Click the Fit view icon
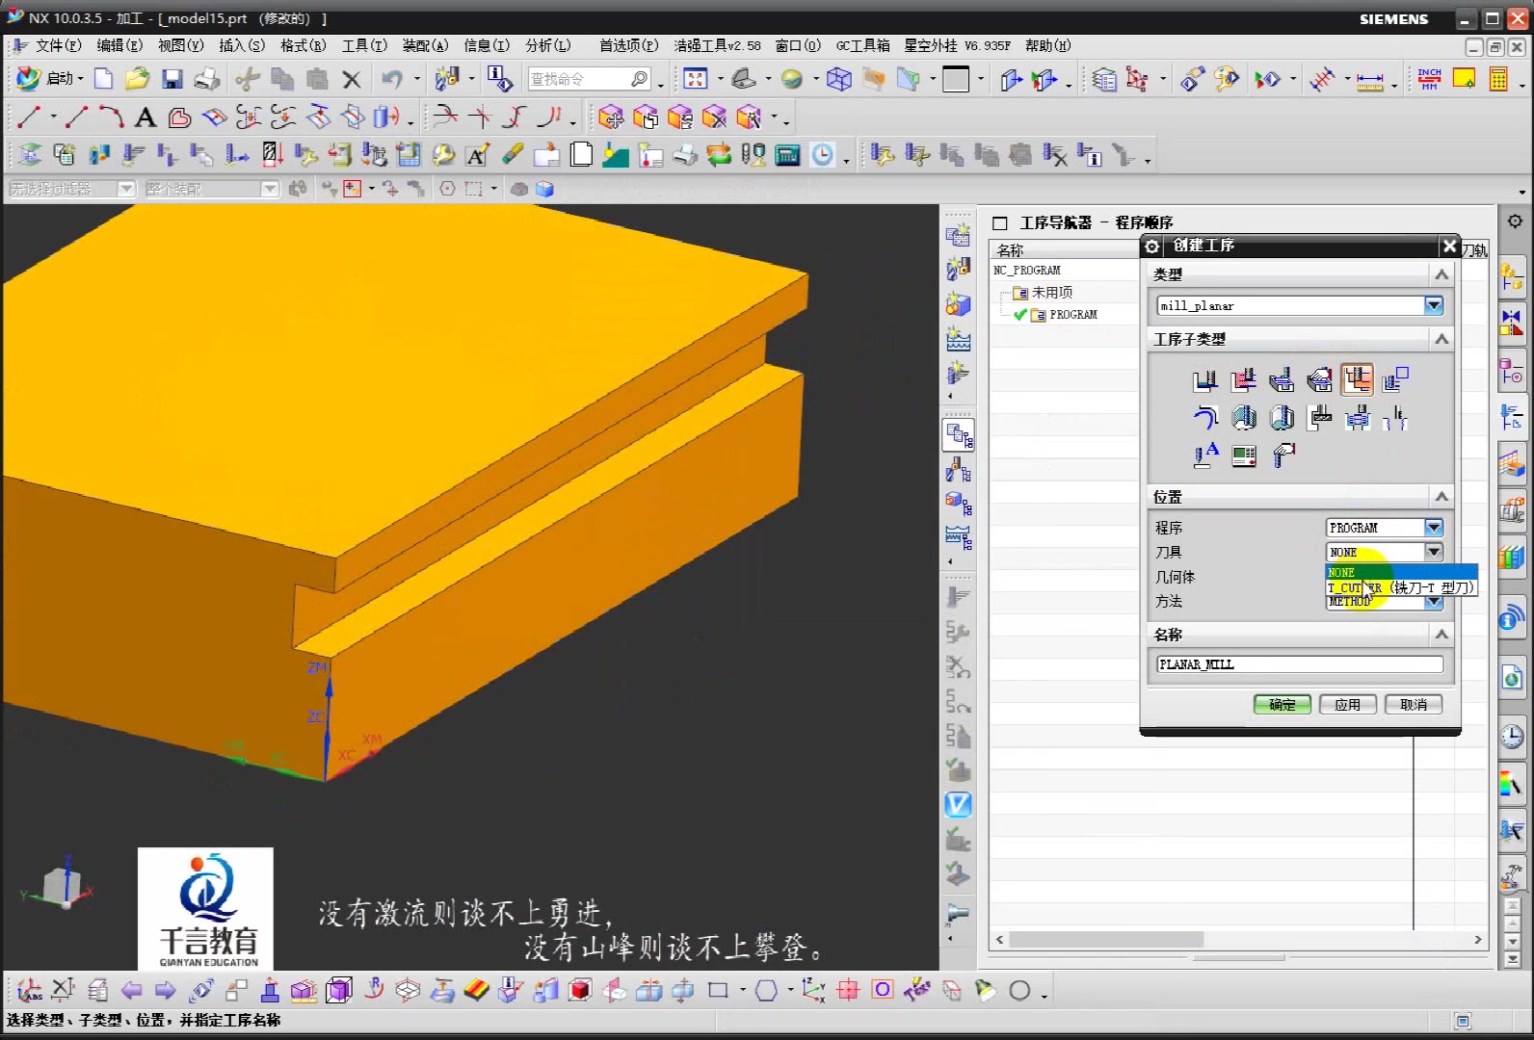Image resolution: width=1534 pixels, height=1040 pixels. (x=696, y=79)
